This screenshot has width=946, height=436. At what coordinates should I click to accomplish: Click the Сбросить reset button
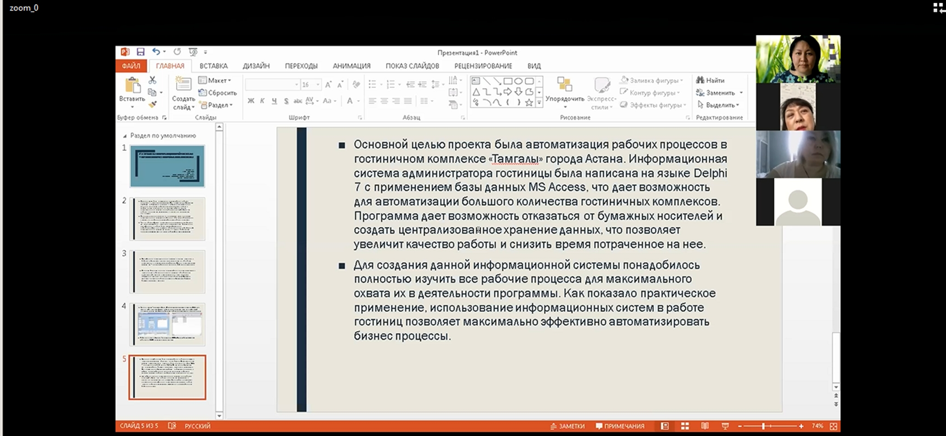(x=218, y=93)
